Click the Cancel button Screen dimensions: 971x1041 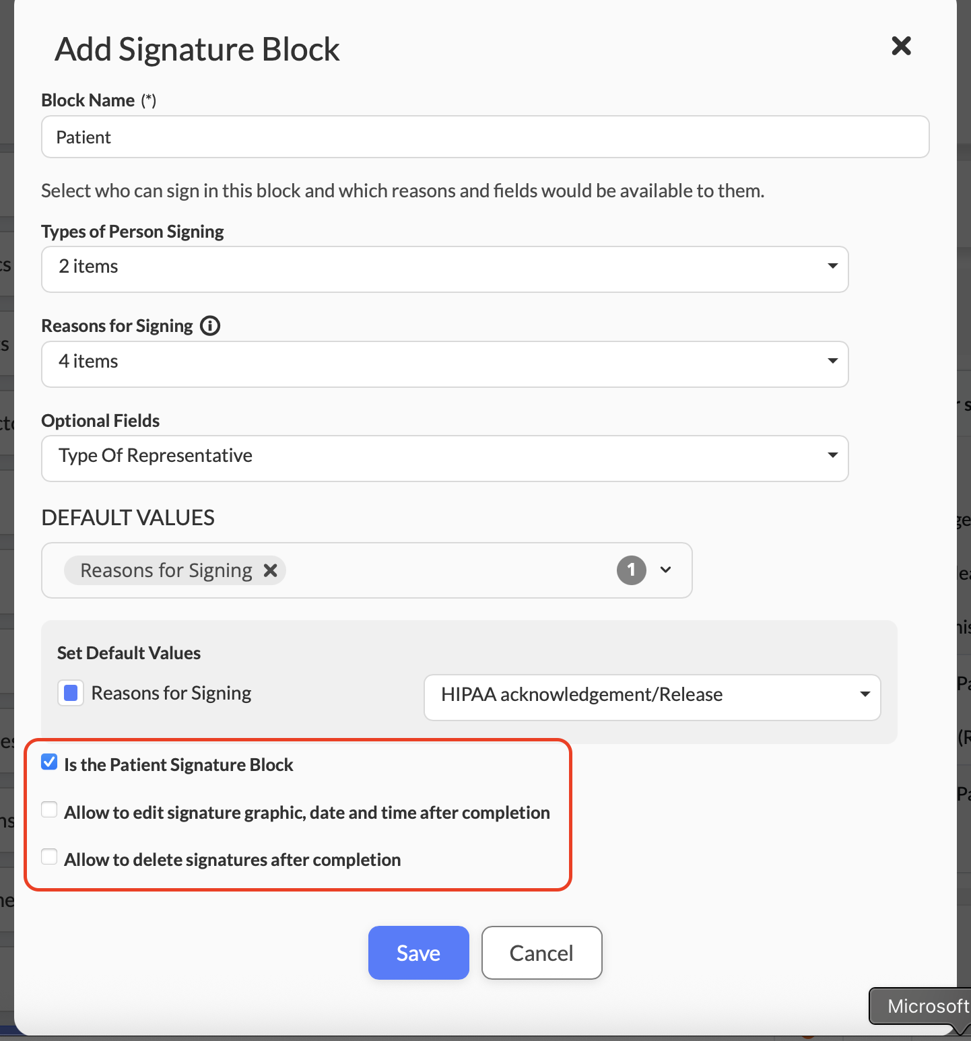(x=541, y=953)
